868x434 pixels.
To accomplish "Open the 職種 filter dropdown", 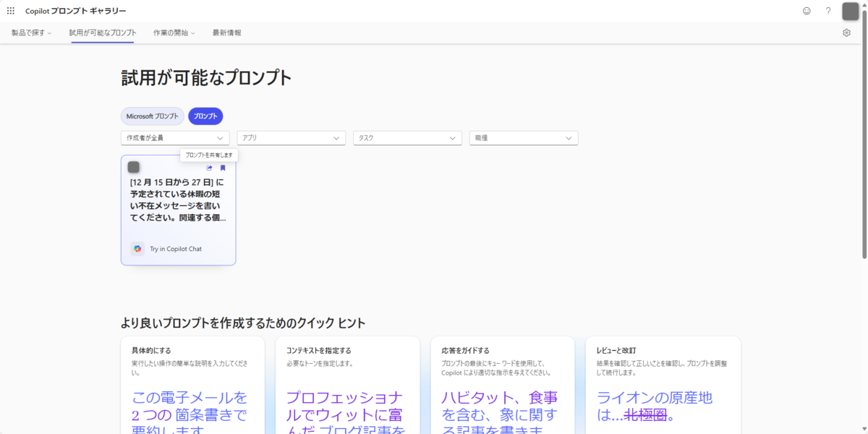I will click(524, 137).
